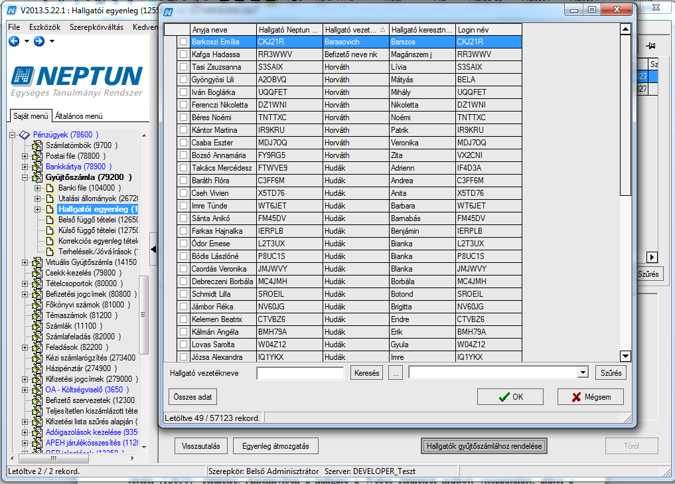Click the Keresés button

(367, 373)
